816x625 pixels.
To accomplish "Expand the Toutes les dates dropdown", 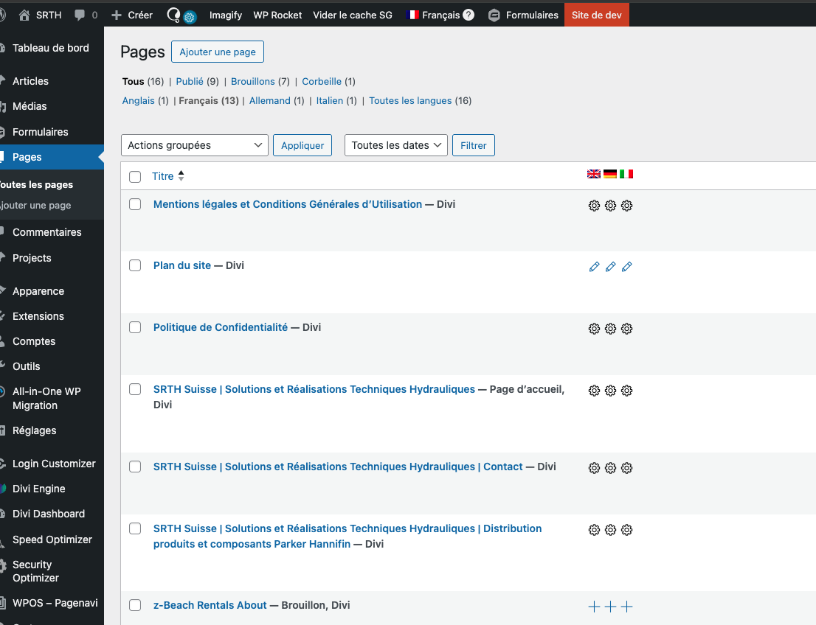I will [396, 145].
